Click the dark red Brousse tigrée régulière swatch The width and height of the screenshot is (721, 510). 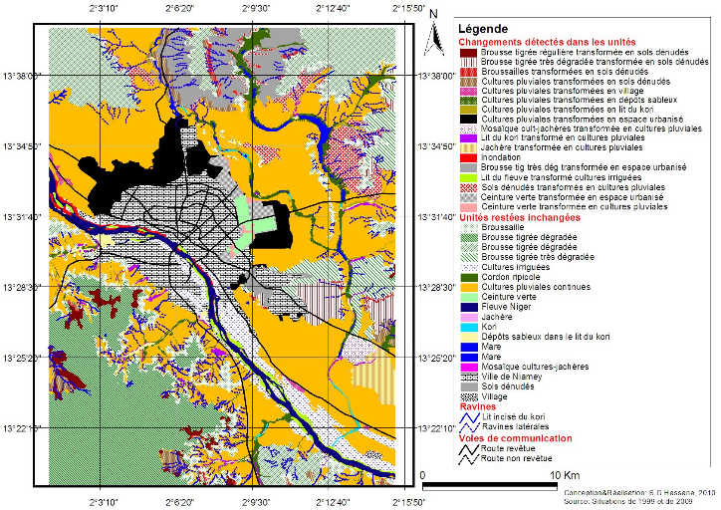point(469,53)
